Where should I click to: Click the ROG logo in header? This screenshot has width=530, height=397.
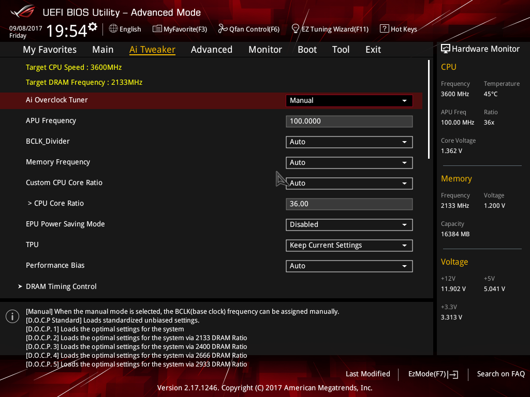[22, 11]
